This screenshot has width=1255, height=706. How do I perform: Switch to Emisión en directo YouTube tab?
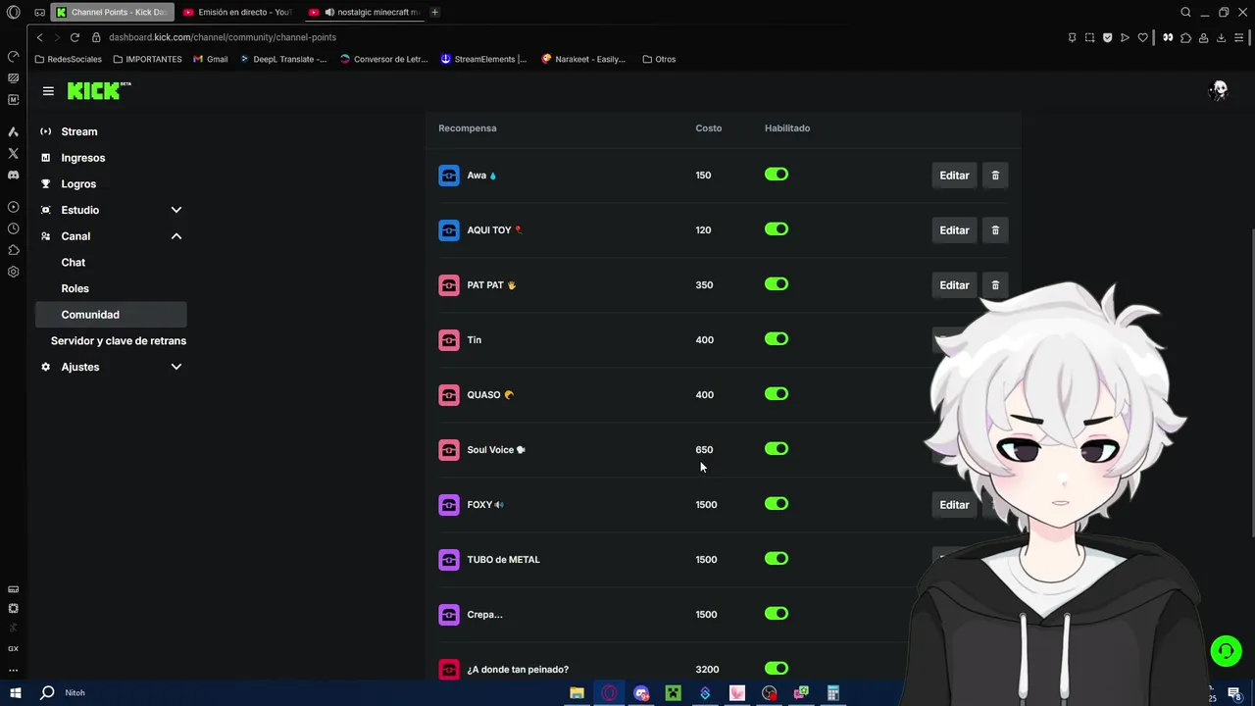238,12
